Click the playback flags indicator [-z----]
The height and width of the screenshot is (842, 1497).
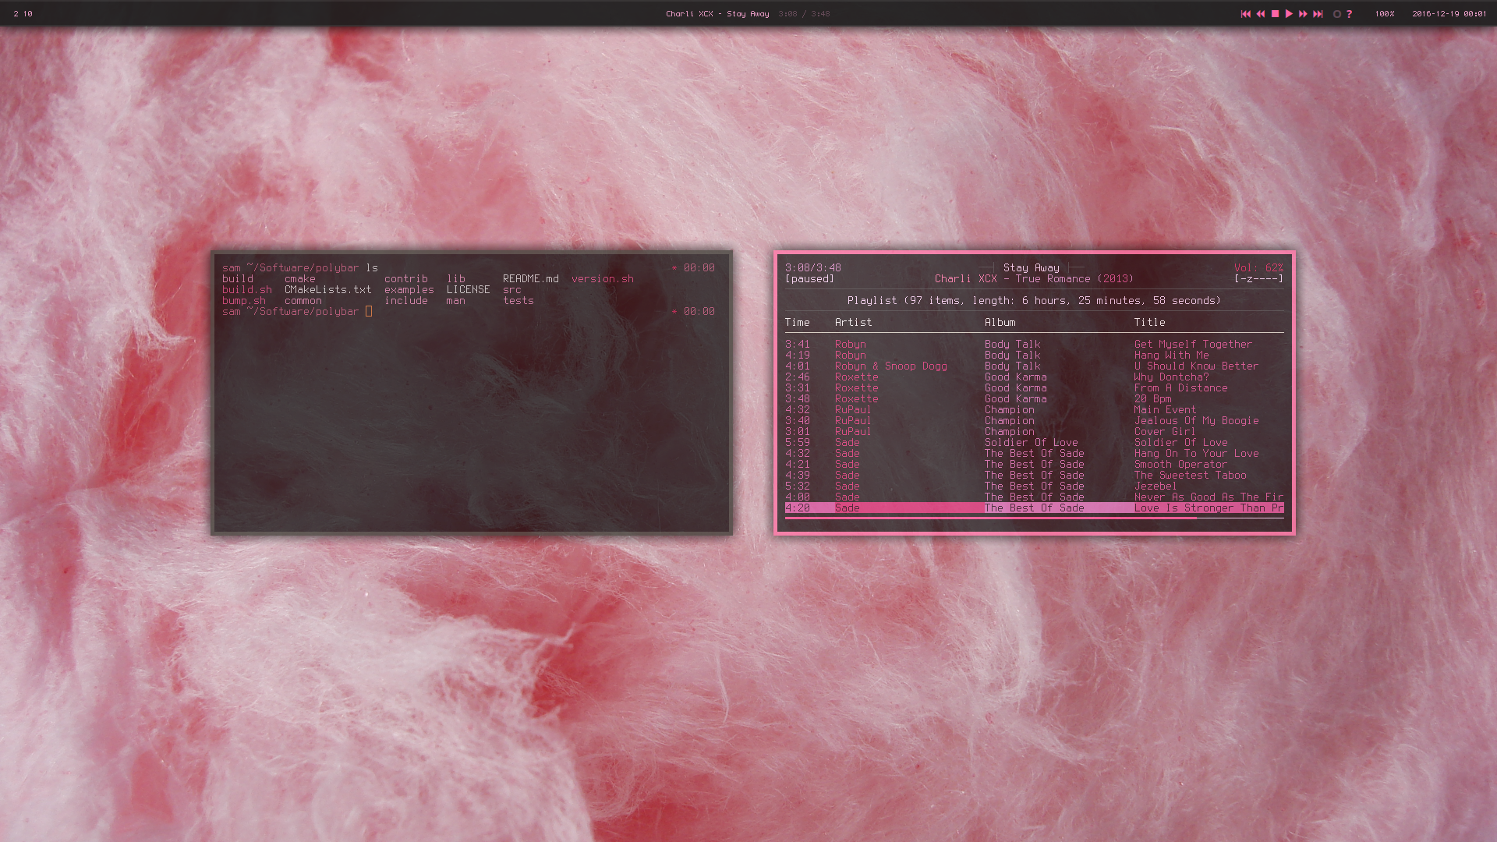pyautogui.click(x=1258, y=279)
